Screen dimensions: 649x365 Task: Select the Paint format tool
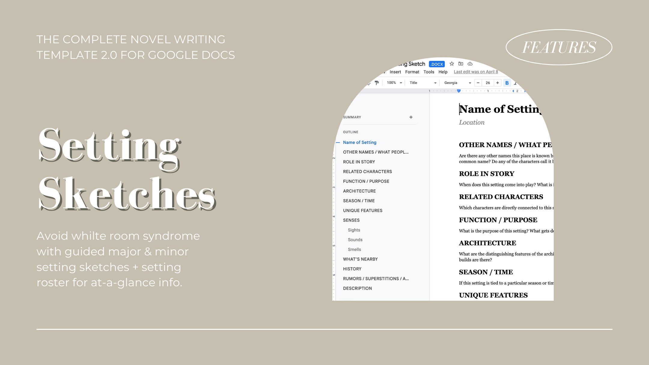pyautogui.click(x=377, y=83)
